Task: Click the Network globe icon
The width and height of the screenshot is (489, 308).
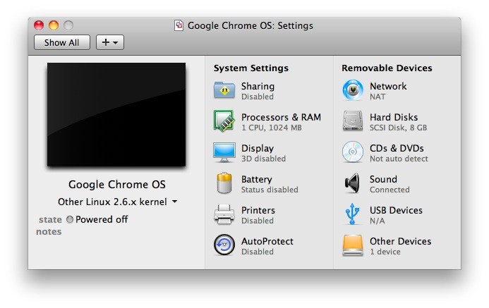Action: tap(353, 90)
